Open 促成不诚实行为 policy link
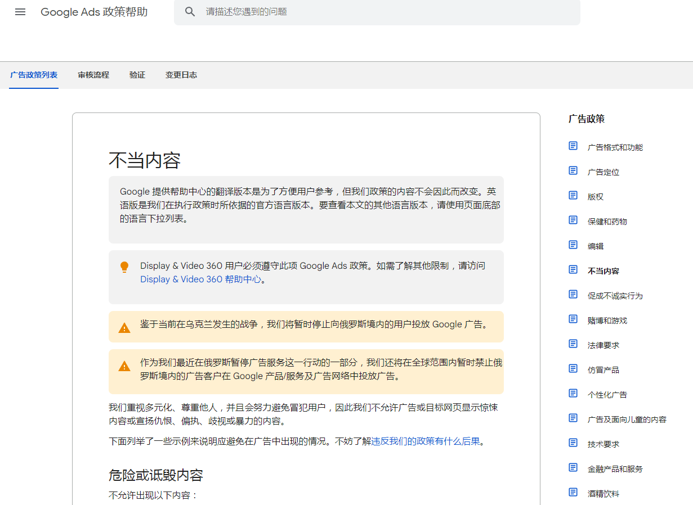The height and width of the screenshot is (505, 693). click(x=615, y=296)
